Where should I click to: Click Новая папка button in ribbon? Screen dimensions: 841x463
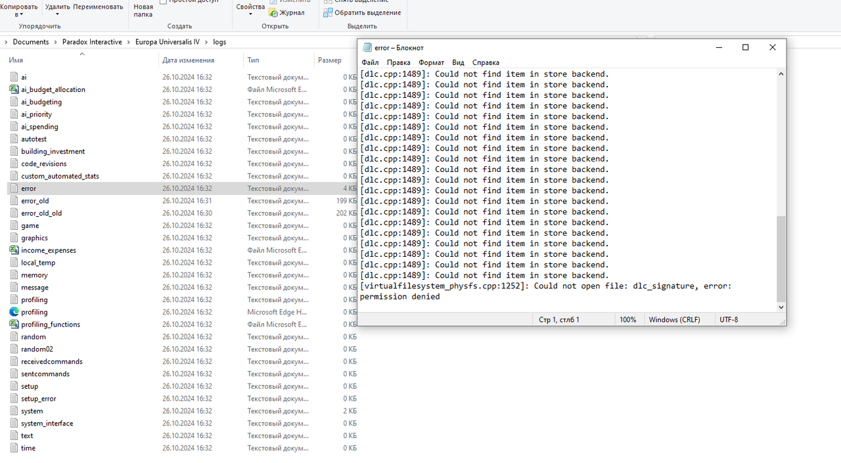click(x=143, y=10)
